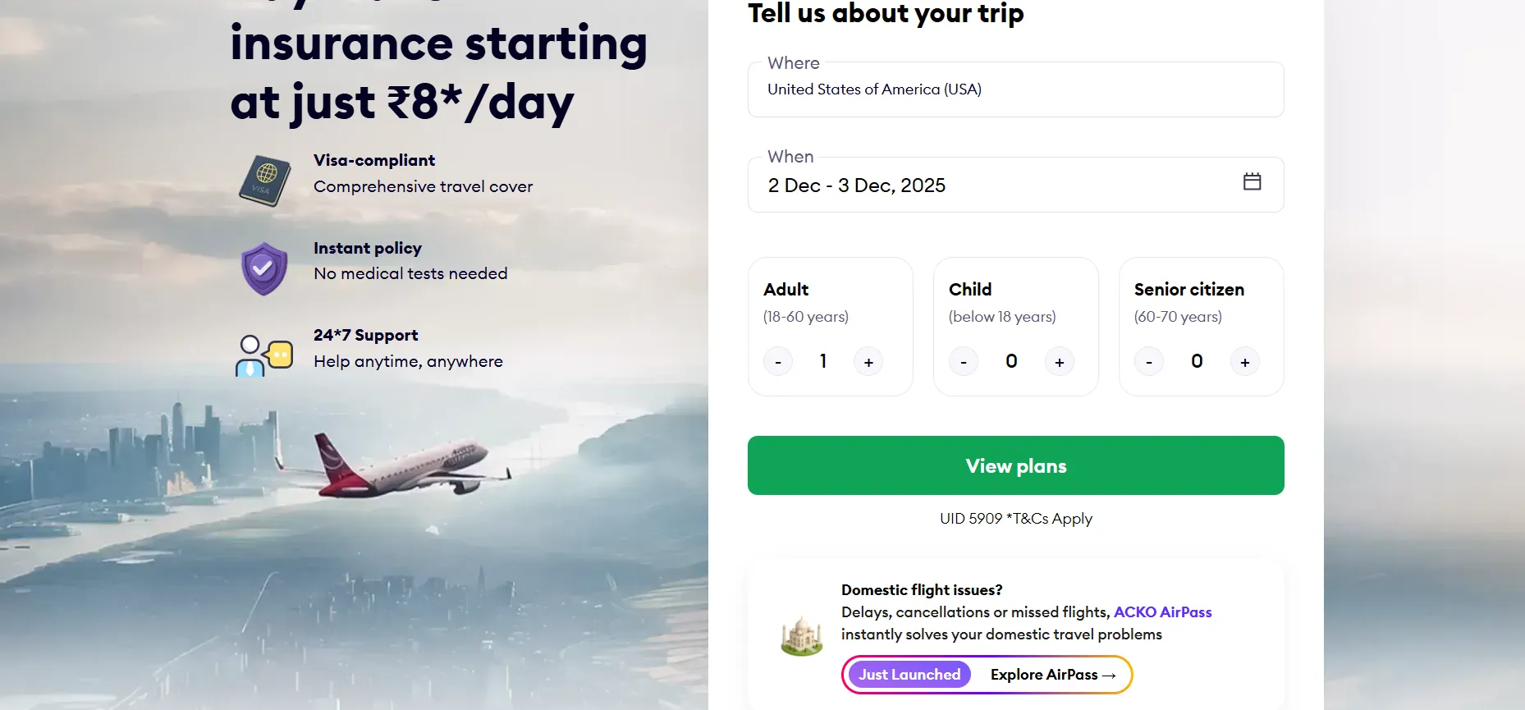This screenshot has height=710, width=1525.
Task: Add one Child traveller using plus
Action: click(1059, 361)
